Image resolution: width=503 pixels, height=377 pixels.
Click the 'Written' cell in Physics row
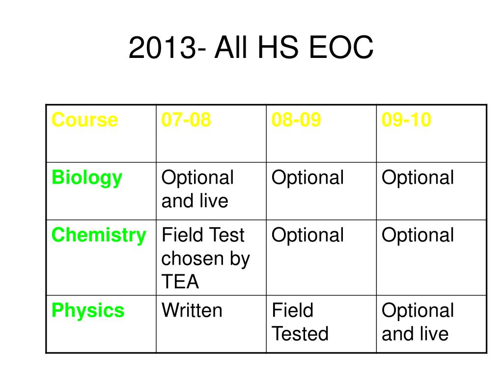pyautogui.click(x=211, y=324)
